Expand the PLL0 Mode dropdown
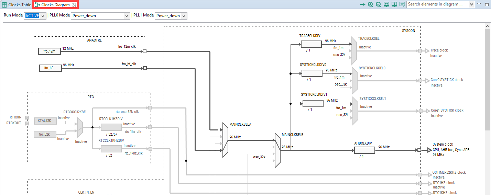 (100, 16)
